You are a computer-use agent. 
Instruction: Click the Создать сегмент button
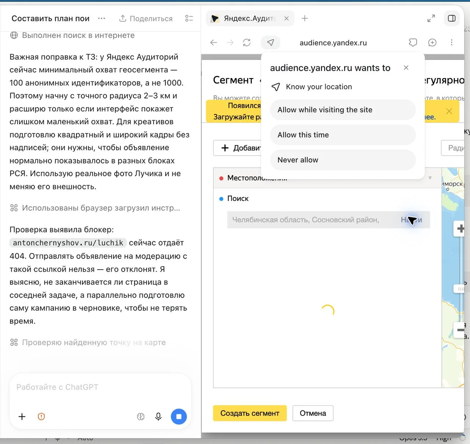250,413
